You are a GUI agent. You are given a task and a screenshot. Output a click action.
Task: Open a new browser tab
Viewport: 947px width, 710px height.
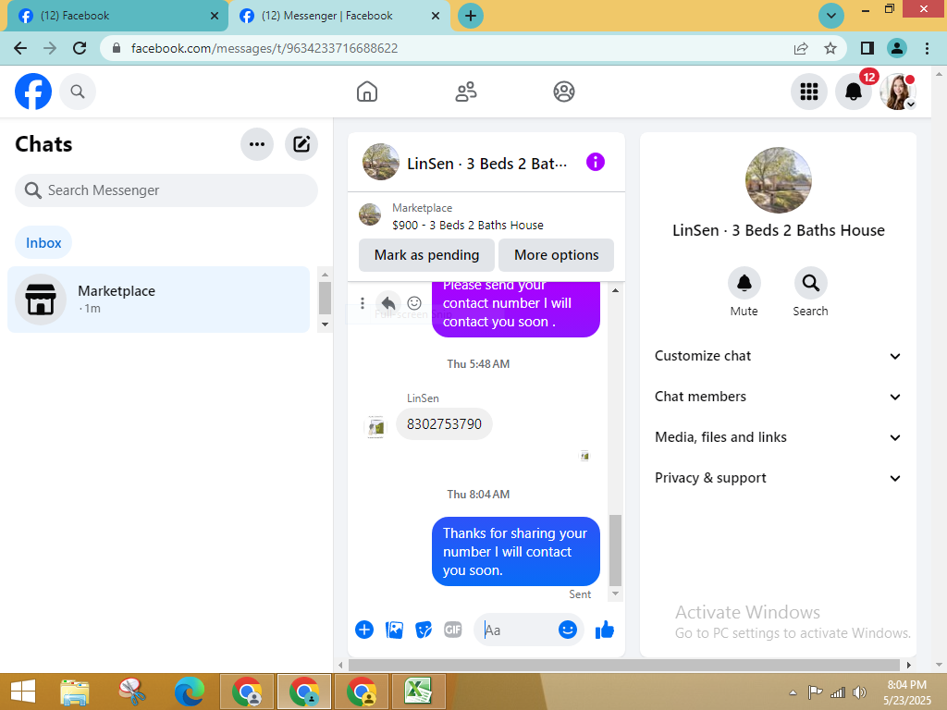pos(471,16)
